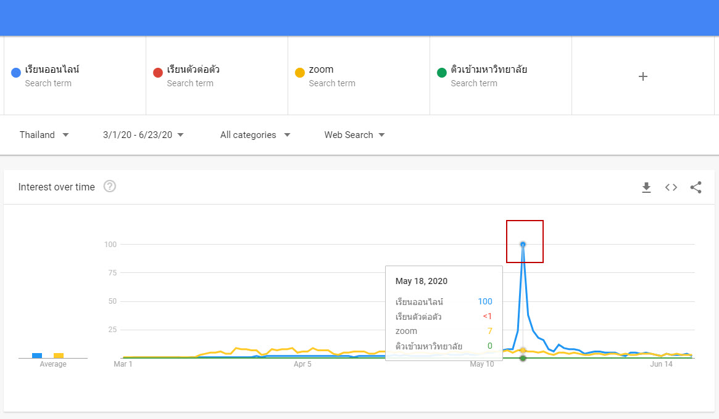Edit the เรียนออนไลน์ search term

click(x=52, y=70)
